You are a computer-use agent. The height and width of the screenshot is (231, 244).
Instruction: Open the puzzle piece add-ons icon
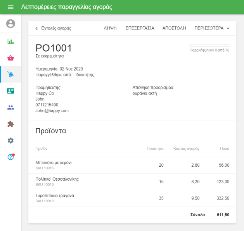(x=10, y=124)
